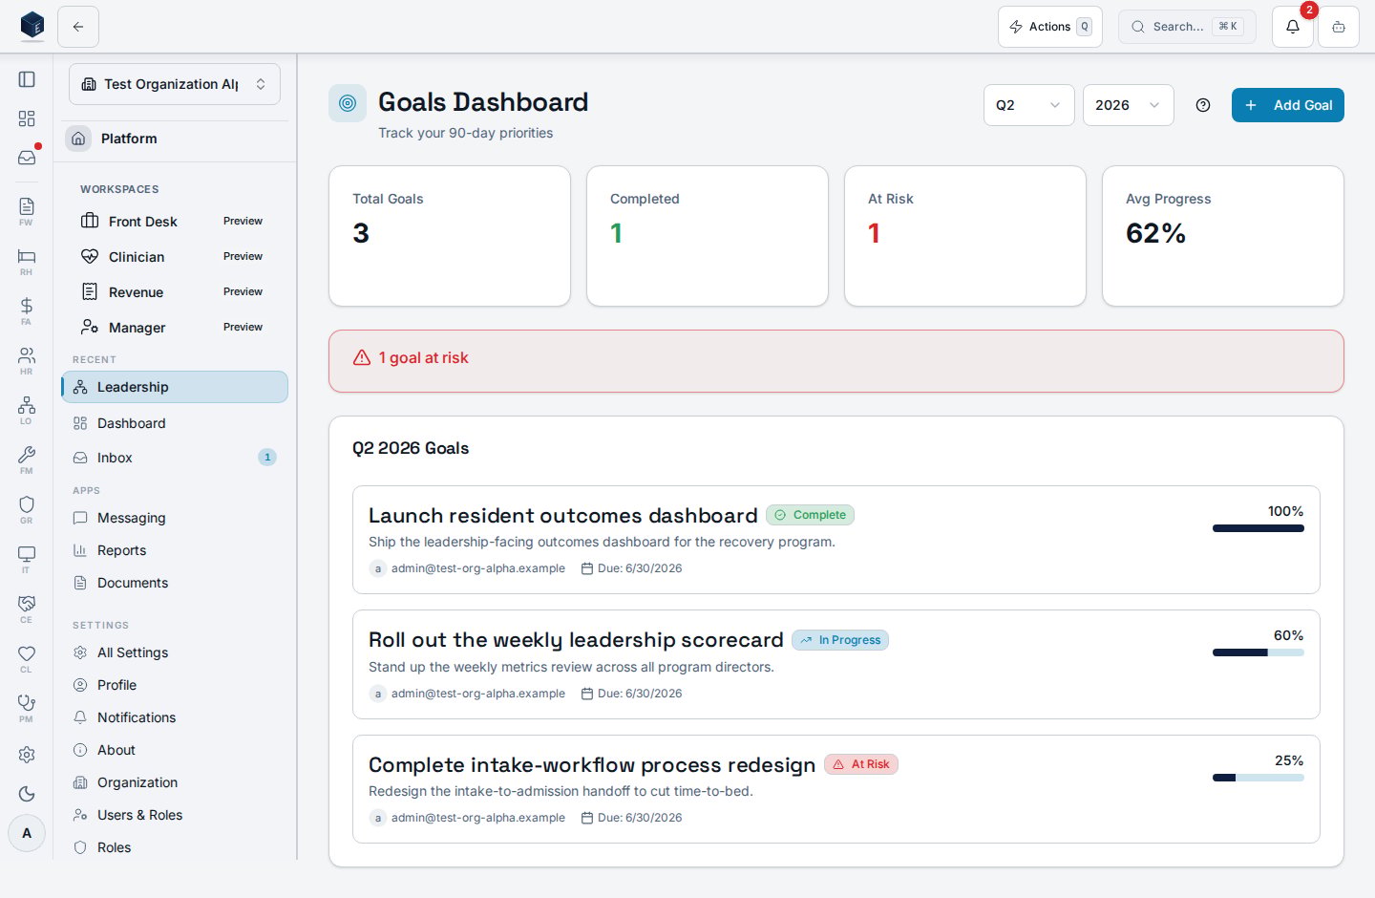Open the LO org-chart rail icon

pyautogui.click(x=27, y=410)
